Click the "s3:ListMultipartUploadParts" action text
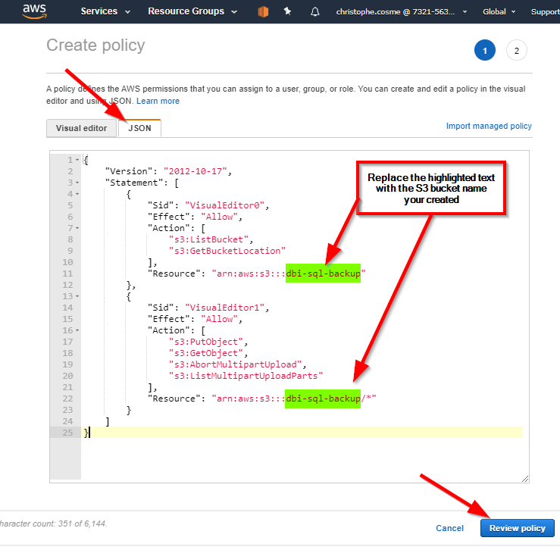 [x=246, y=376]
